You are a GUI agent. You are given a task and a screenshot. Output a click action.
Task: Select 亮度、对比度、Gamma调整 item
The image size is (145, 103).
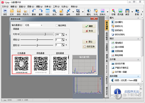[x=124, y=80]
